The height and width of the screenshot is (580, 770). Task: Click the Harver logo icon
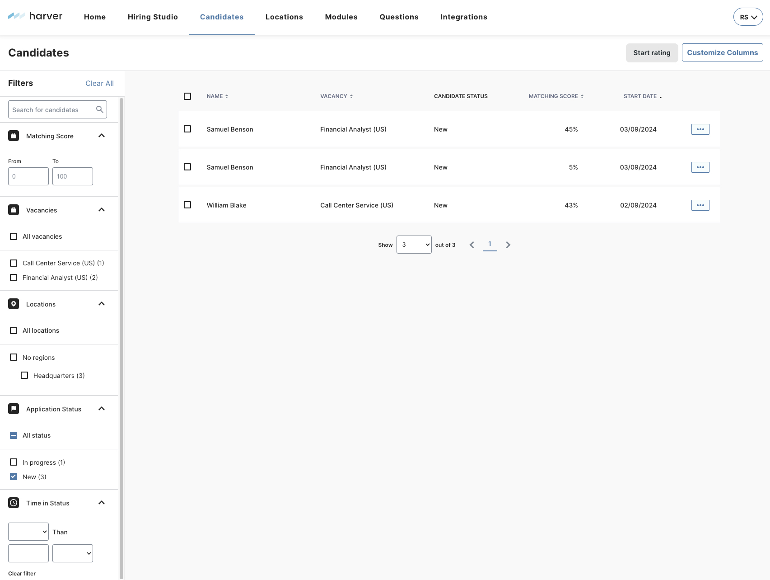(17, 16)
